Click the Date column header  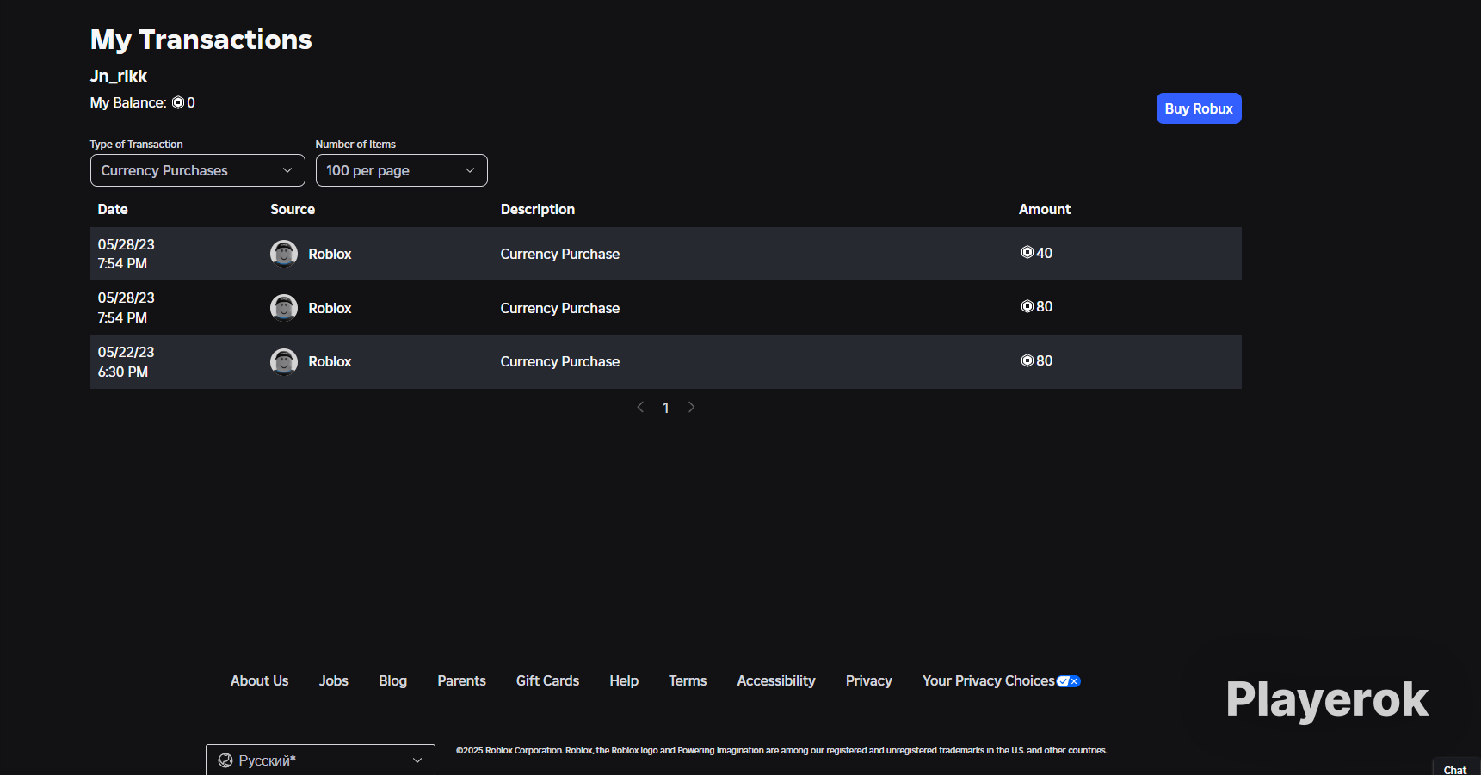pyautogui.click(x=113, y=209)
